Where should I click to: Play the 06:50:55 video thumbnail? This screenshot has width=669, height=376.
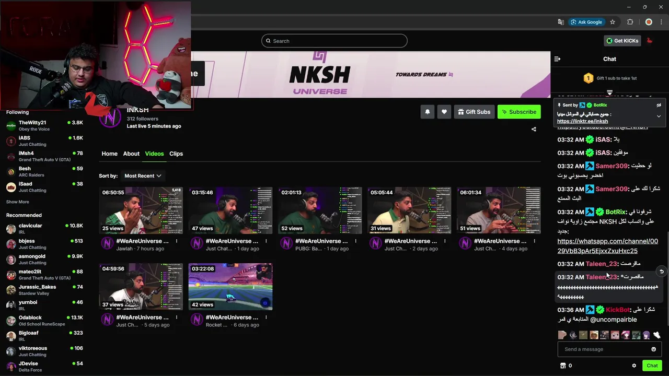pos(141,210)
